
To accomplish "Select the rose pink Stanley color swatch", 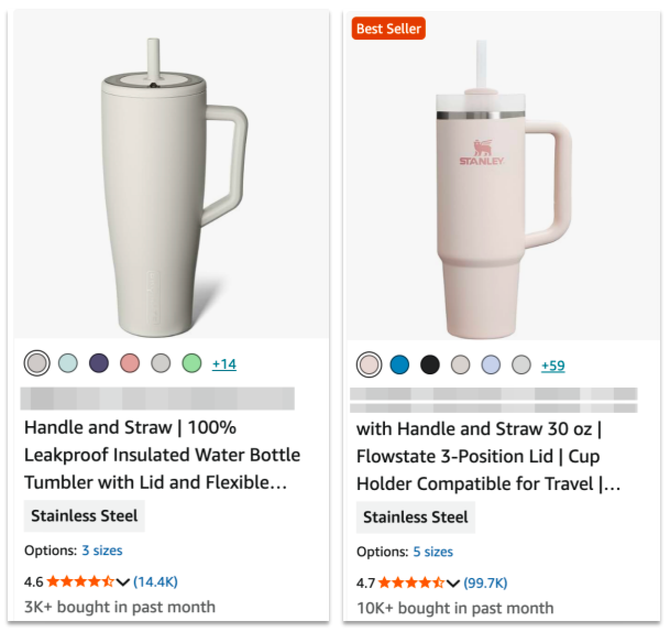I will click(369, 365).
